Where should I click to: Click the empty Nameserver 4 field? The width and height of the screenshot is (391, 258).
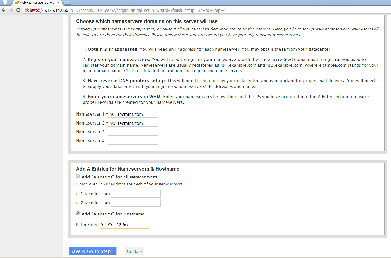(133, 141)
